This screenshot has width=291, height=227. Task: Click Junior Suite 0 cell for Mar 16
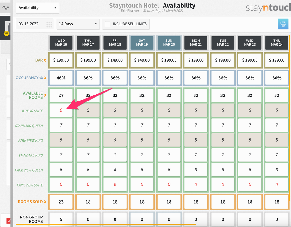click(x=61, y=110)
